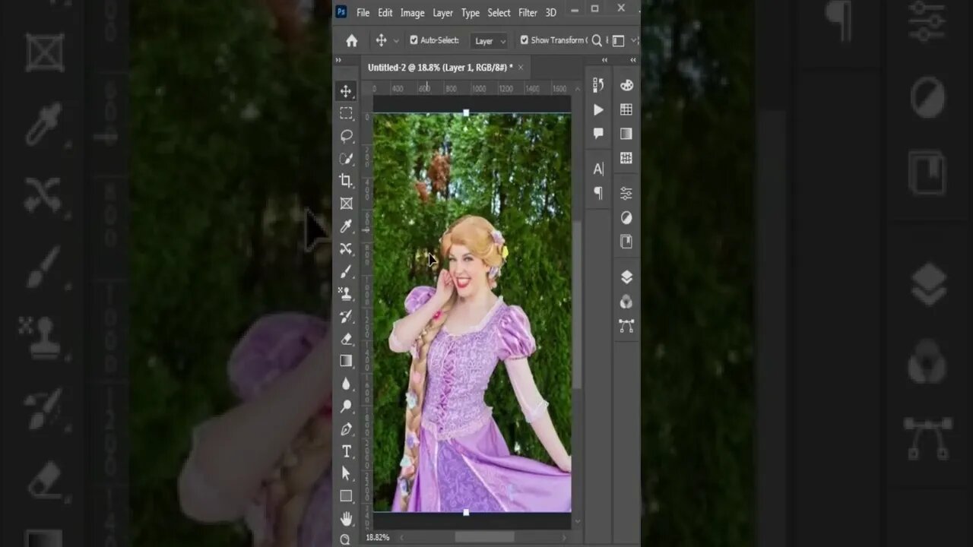Open the Gradients panel icon
Viewport: 973px width, 547px height.
[x=626, y=134]
